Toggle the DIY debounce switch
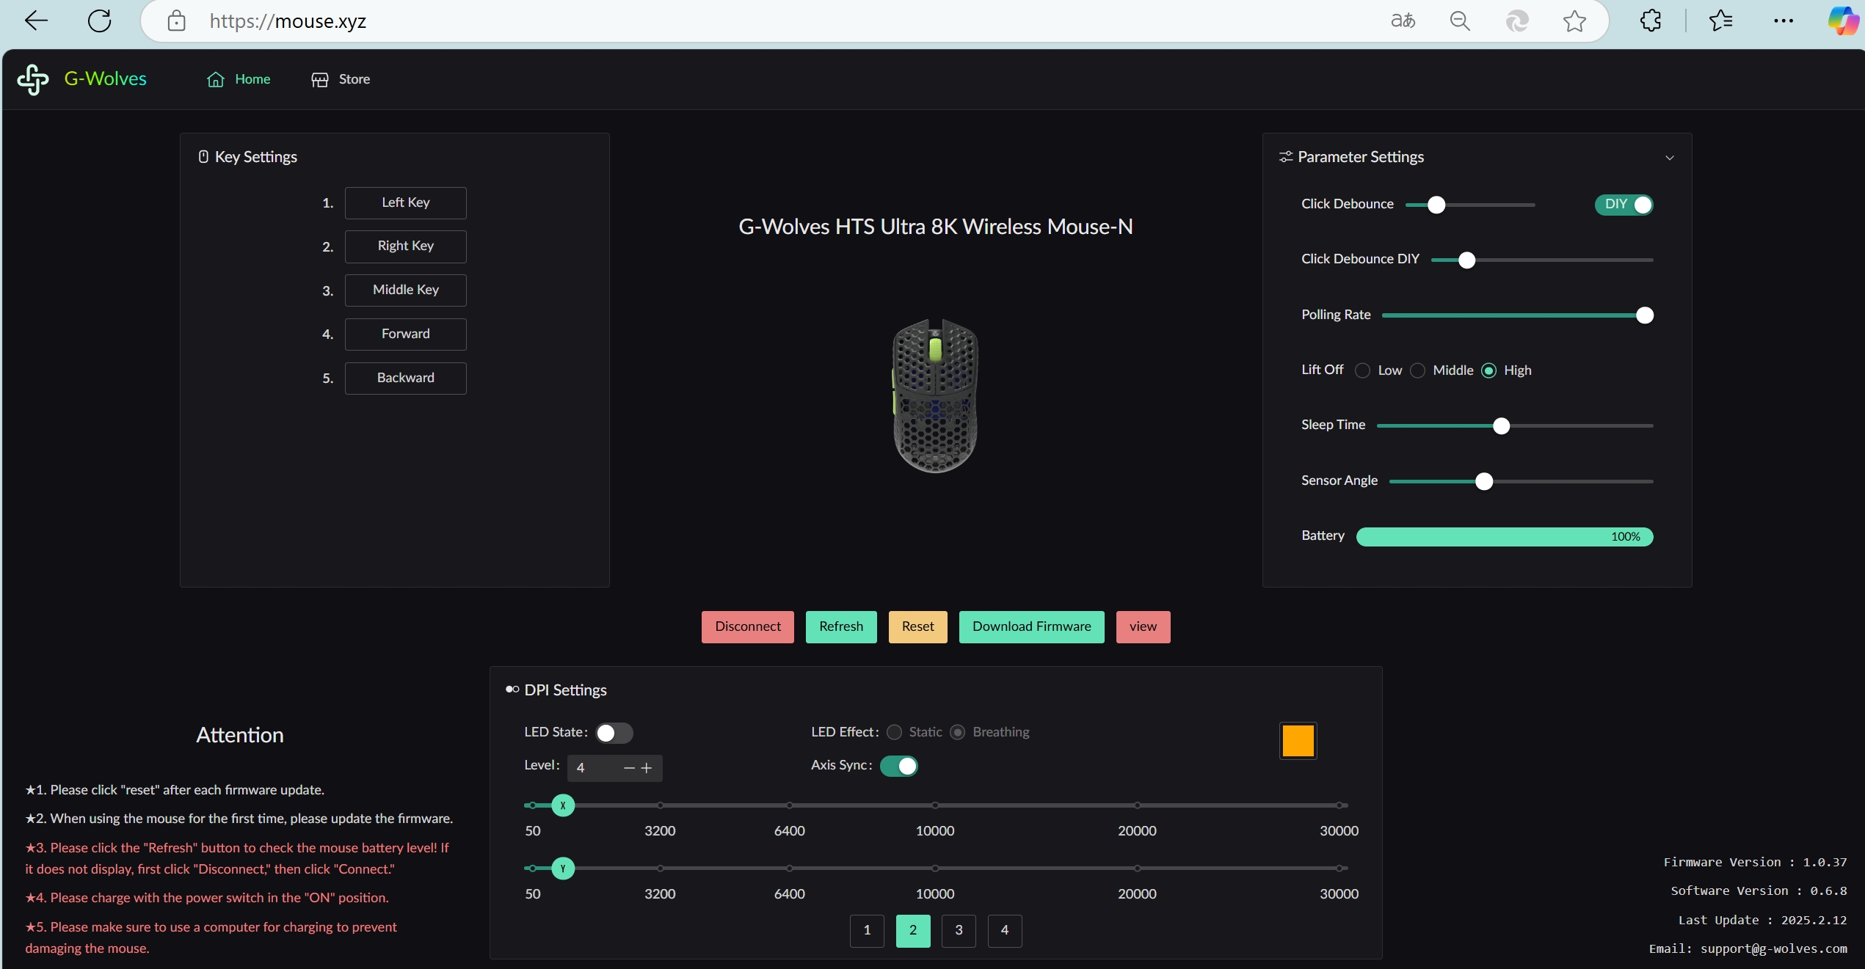Screen dimensions: 1865x969 coord(1624,205)
